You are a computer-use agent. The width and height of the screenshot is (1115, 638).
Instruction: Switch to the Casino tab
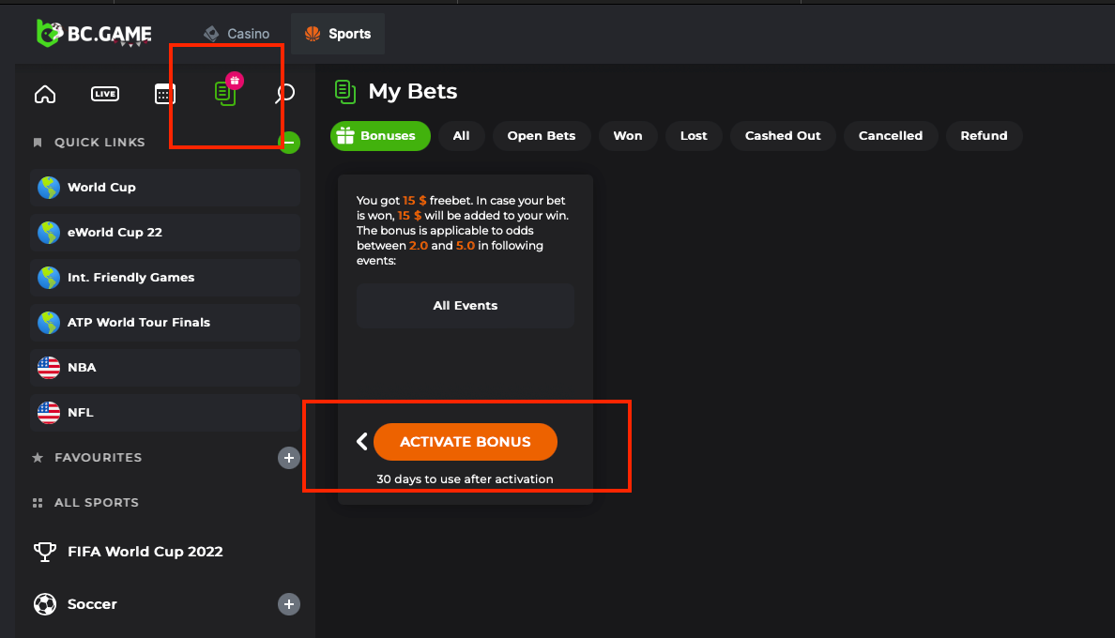point(237,34)
